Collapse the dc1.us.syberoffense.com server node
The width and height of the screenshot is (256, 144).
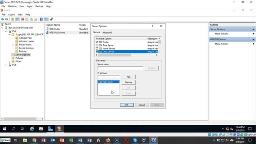point(2,28)
